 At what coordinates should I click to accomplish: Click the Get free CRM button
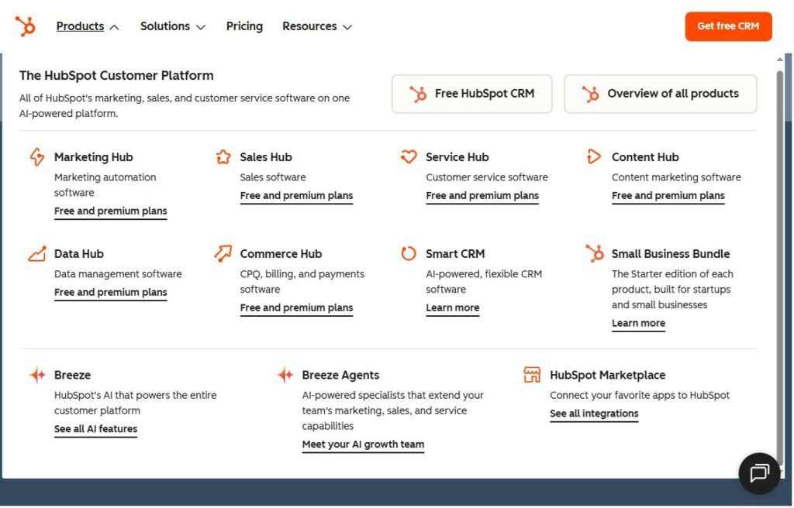[728, 26]
